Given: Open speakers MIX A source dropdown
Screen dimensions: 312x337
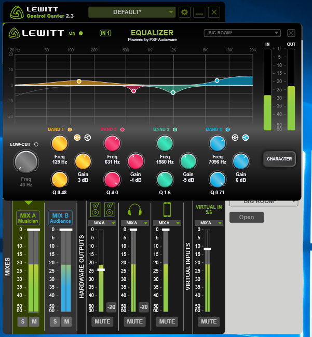Looking at the screenshot, I should [102, 223].
